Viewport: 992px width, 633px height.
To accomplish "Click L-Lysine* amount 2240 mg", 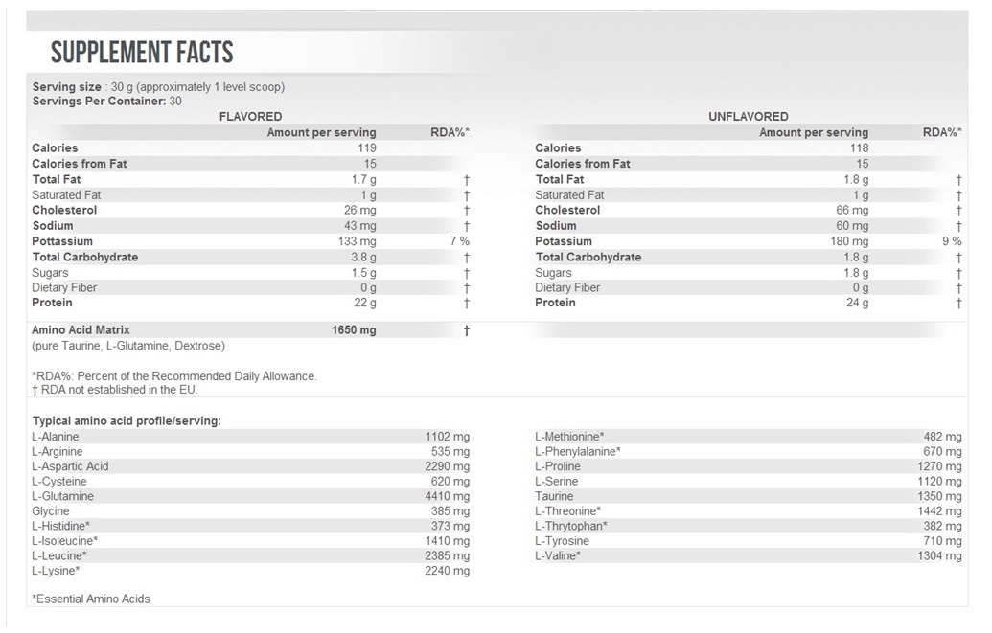I will pyautogui.click(x=448, y=571).
